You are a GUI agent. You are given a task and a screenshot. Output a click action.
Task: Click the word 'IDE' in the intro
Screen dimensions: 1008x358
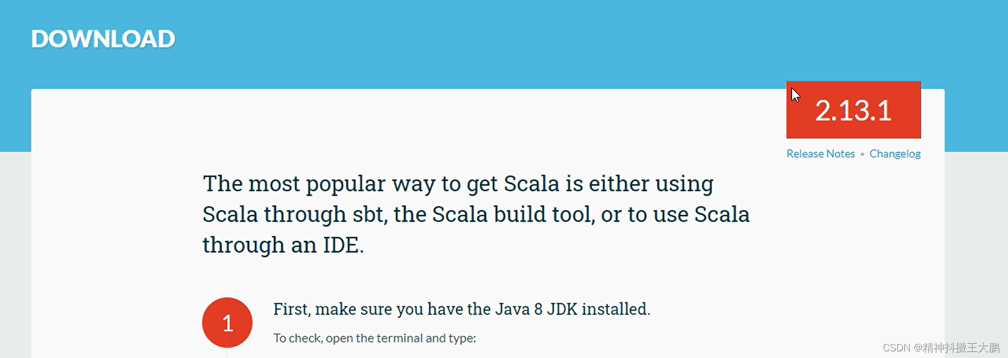(x=340, y=245)
